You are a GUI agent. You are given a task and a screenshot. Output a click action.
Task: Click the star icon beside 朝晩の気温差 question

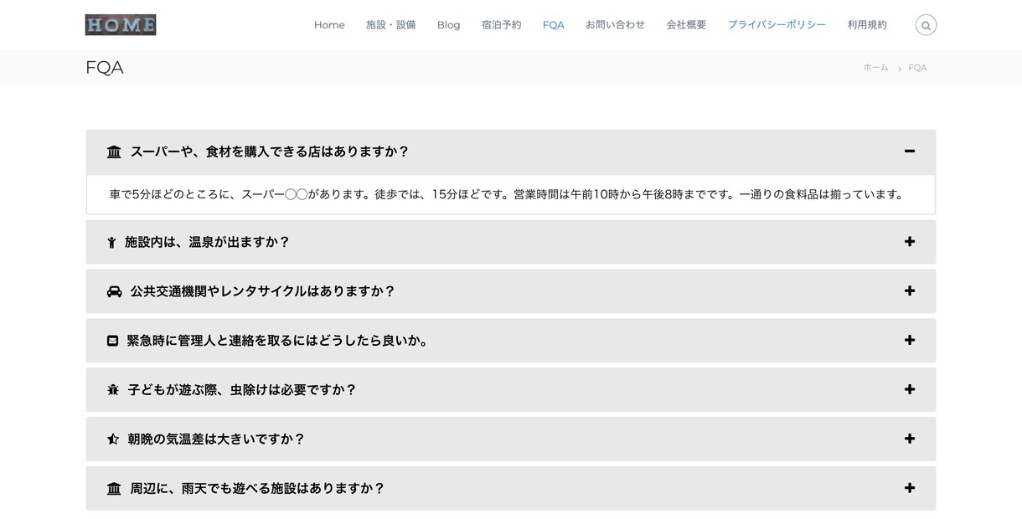[113, 439]
